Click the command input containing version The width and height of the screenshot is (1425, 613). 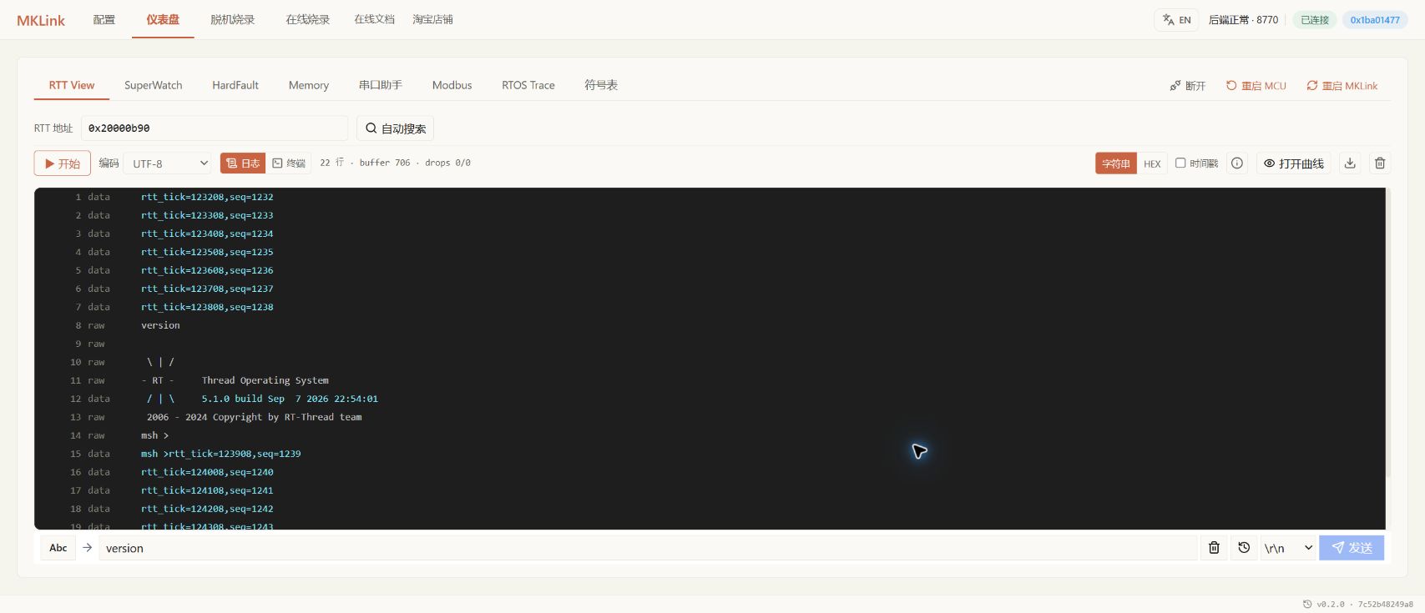point(649,548)
